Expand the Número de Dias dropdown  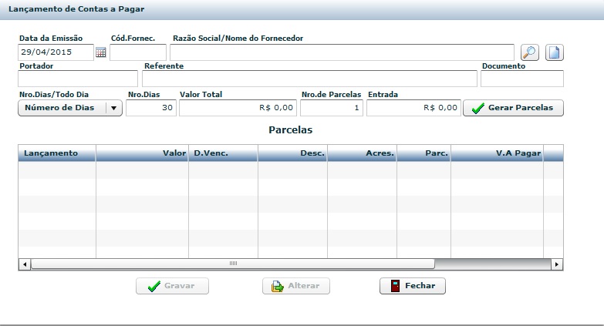point(113,108)
